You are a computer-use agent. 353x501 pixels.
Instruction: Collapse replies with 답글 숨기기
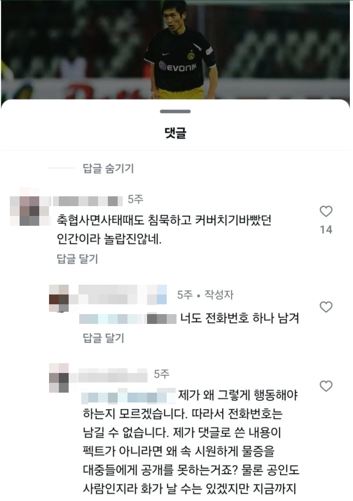pos(108,168)
